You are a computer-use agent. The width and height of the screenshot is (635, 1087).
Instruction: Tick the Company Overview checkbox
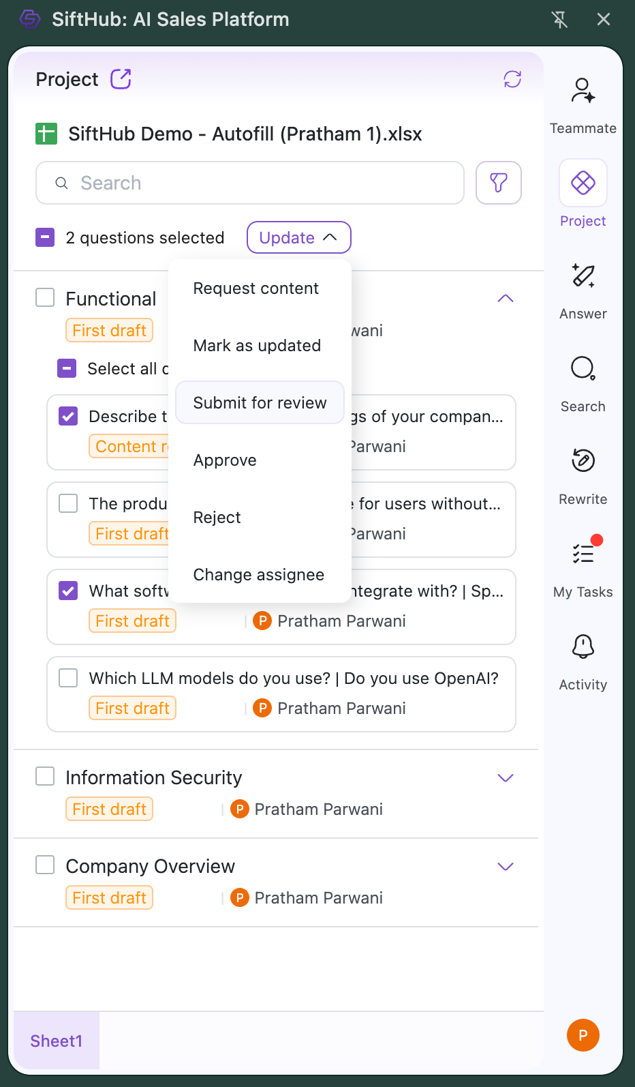45,865
